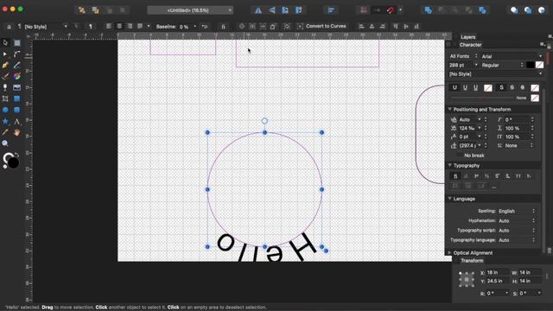Toggle align text center in context toolbar

pos(119,27)
